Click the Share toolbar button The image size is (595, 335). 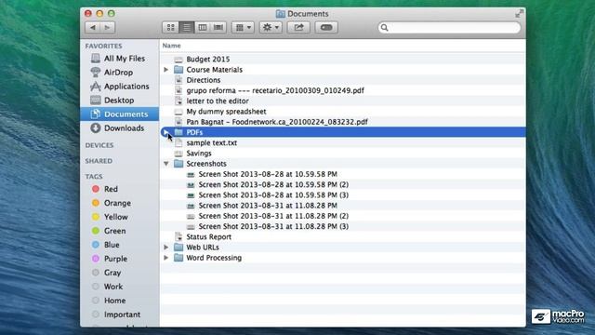298,27
